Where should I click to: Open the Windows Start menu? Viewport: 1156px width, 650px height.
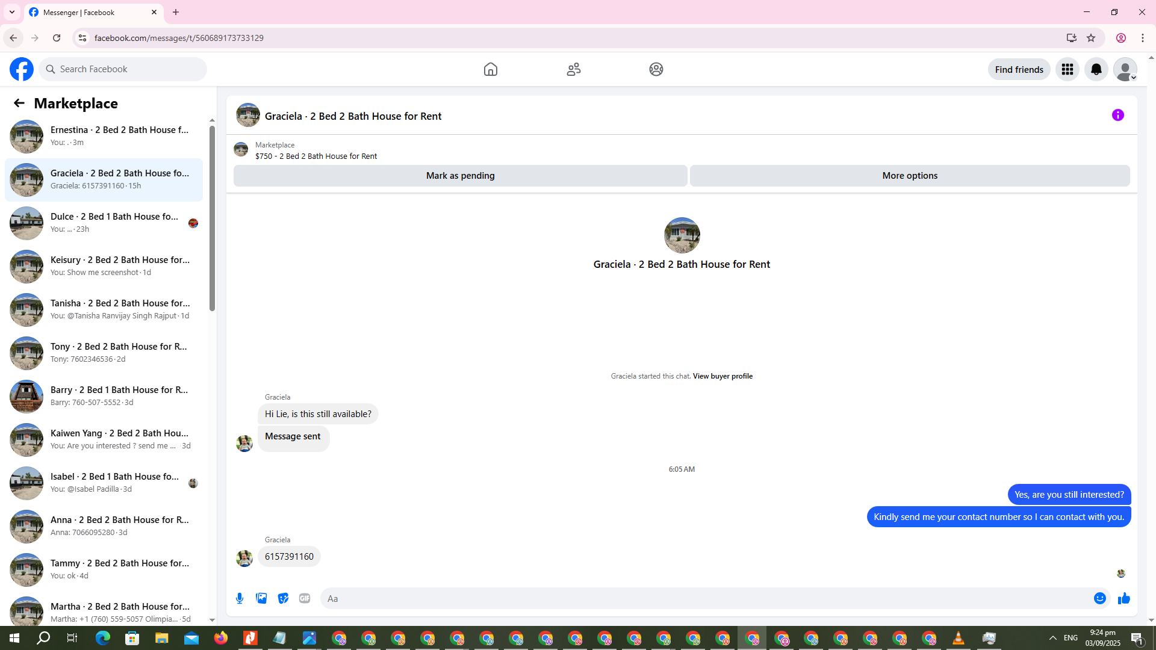pos(14,638)
